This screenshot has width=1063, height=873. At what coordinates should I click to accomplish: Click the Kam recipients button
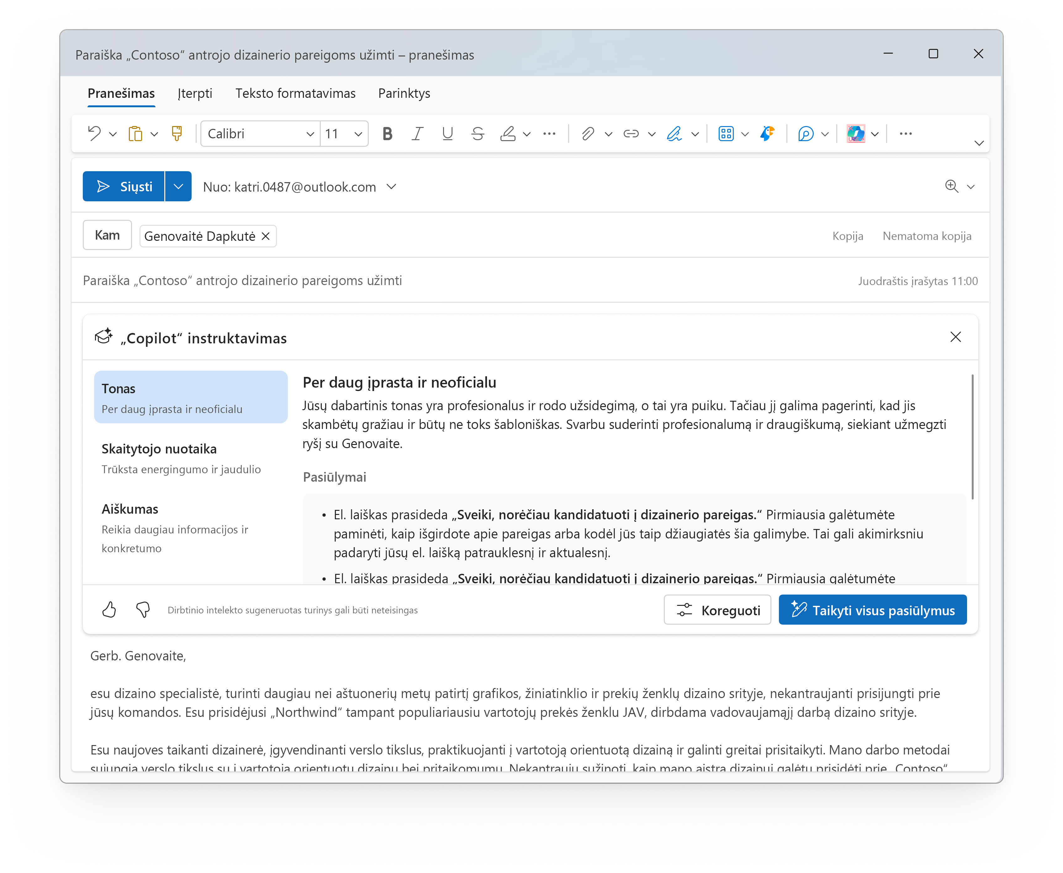click(107, 235)
